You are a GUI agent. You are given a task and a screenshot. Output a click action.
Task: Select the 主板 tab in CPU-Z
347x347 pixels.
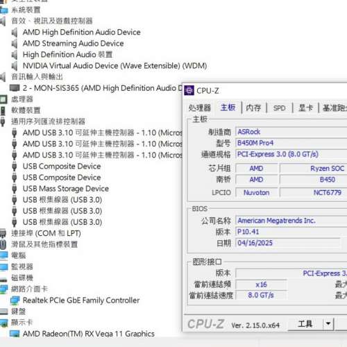[x=228, y=108]
